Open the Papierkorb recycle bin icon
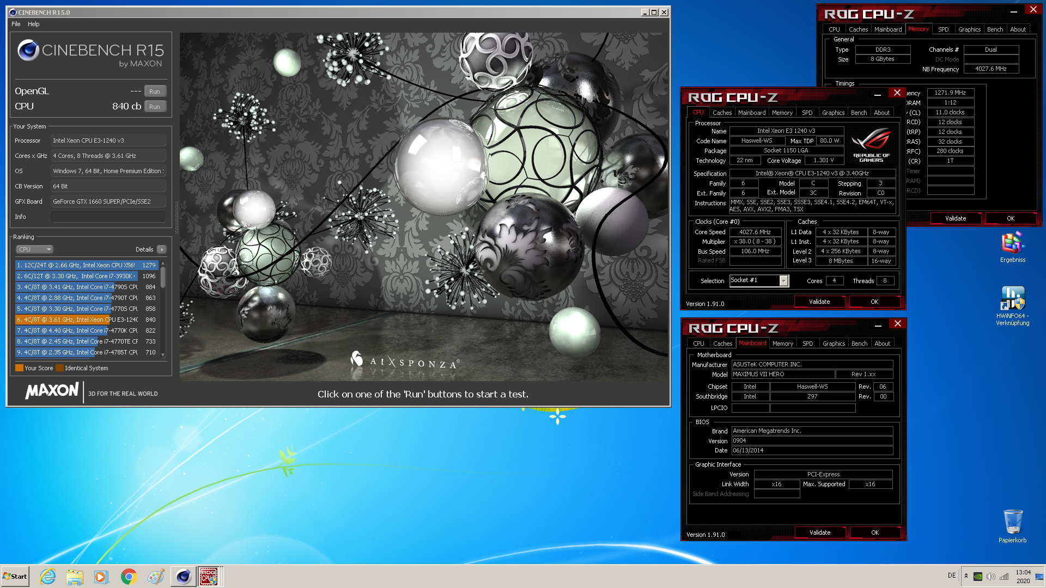Viewport: 1046px width, 588px height. point(1012,526)
